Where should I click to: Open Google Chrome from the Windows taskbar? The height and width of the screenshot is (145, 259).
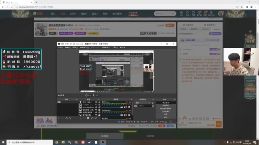(56, 142)
